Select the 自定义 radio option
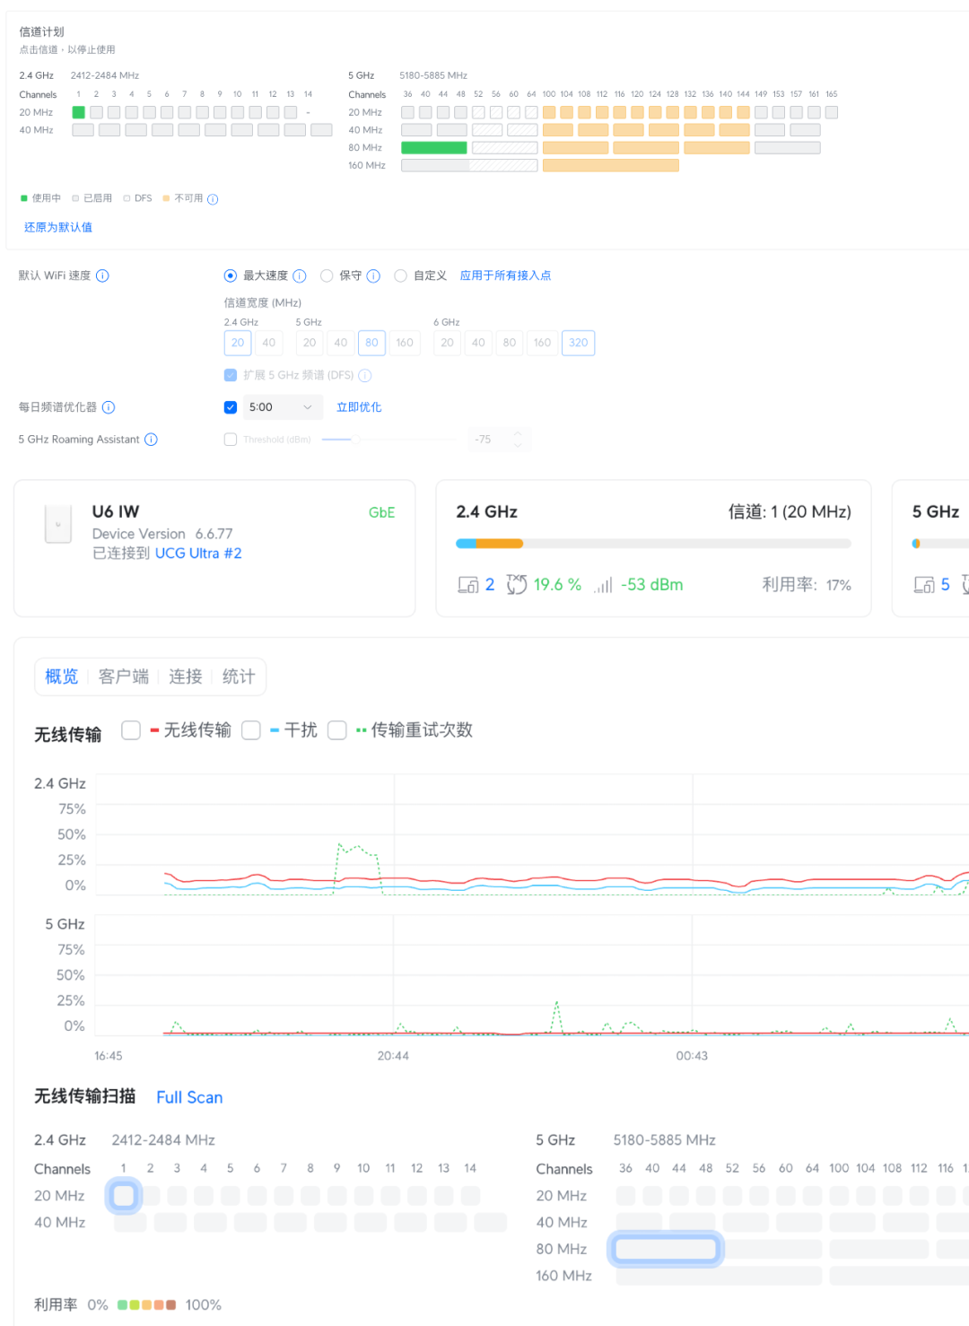969x1326 pixels. click(x=400, y=275)
